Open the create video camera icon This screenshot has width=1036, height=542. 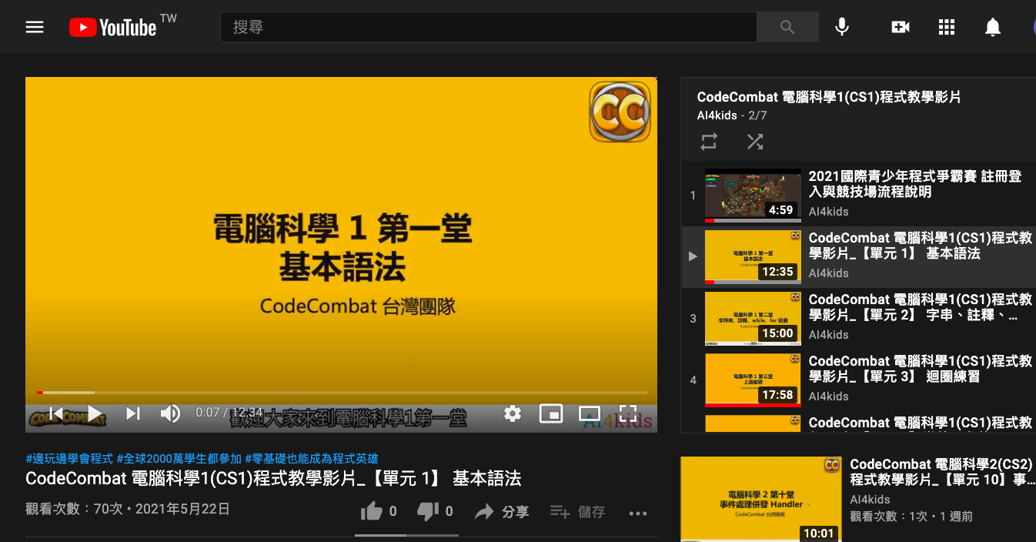pos(900,27)
